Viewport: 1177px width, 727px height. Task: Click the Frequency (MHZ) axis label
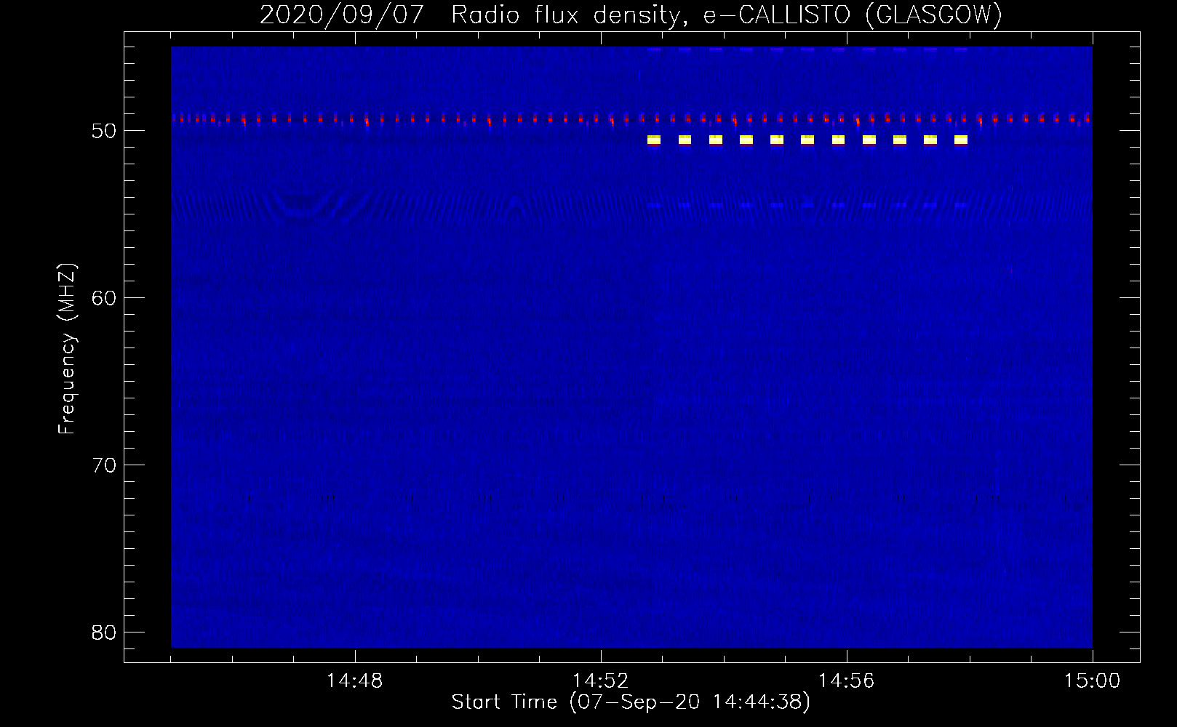67,349
